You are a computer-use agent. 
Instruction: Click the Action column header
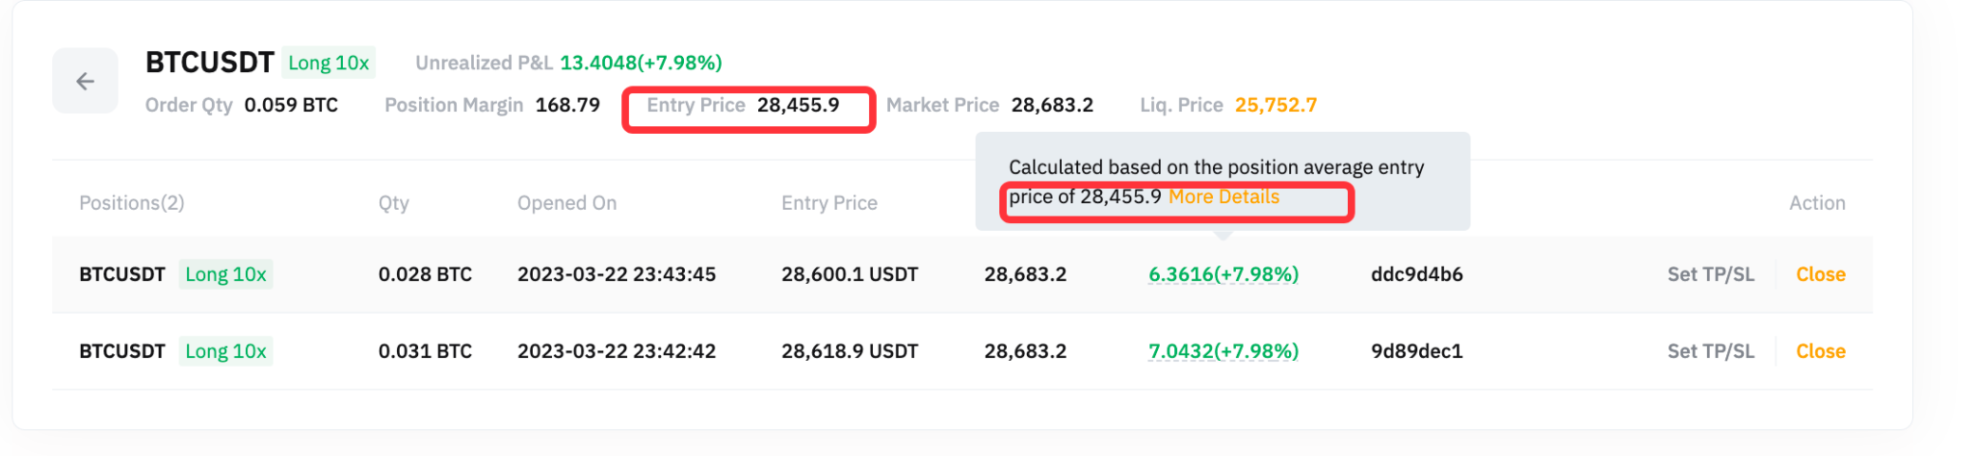click(x=1817, y=203)
